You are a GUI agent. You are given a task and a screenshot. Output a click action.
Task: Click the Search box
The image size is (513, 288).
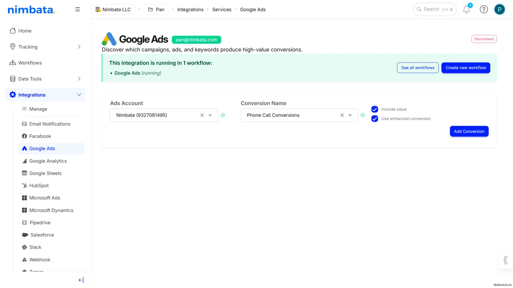434,9
